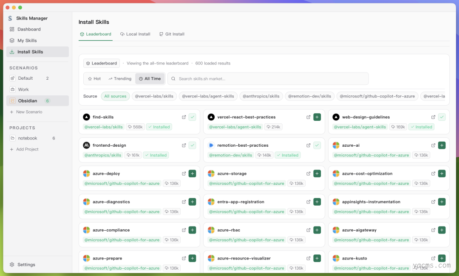Open vercel-react-best-practices external link icon

click(309, 117)
